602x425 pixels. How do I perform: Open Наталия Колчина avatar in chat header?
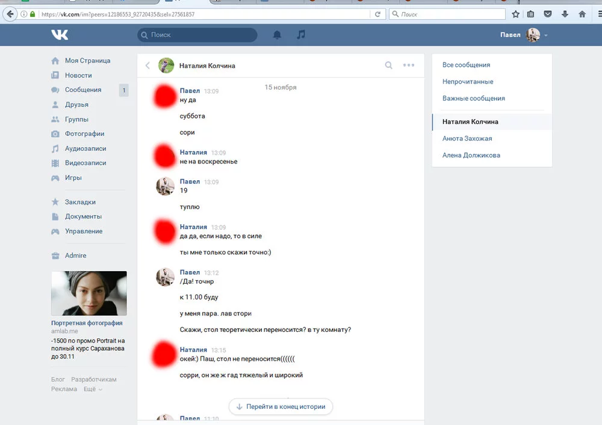[x=166, y=66]
